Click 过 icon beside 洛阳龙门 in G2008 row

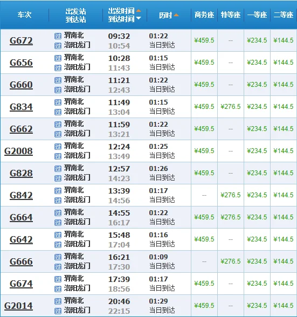coord(58,156)
